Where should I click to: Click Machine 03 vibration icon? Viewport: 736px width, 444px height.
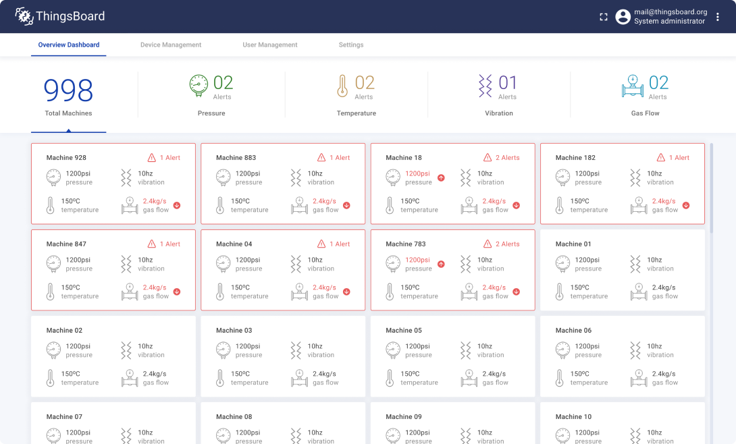coord(296,350)
